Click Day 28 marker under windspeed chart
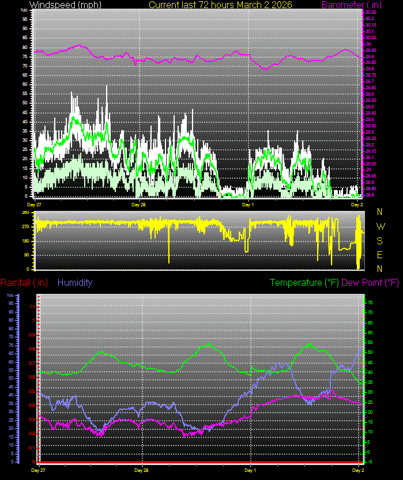 pos(138,204)
